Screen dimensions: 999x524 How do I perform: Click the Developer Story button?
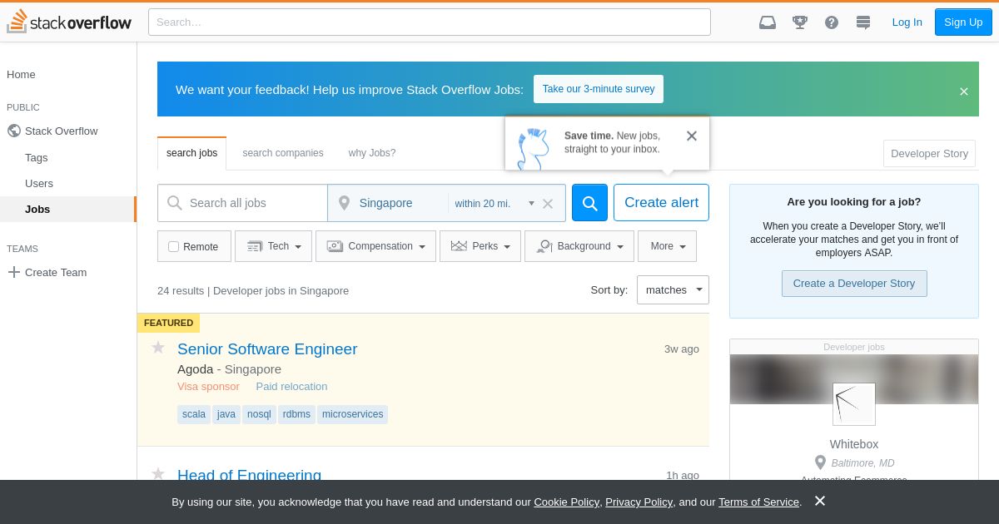point(929,154)
